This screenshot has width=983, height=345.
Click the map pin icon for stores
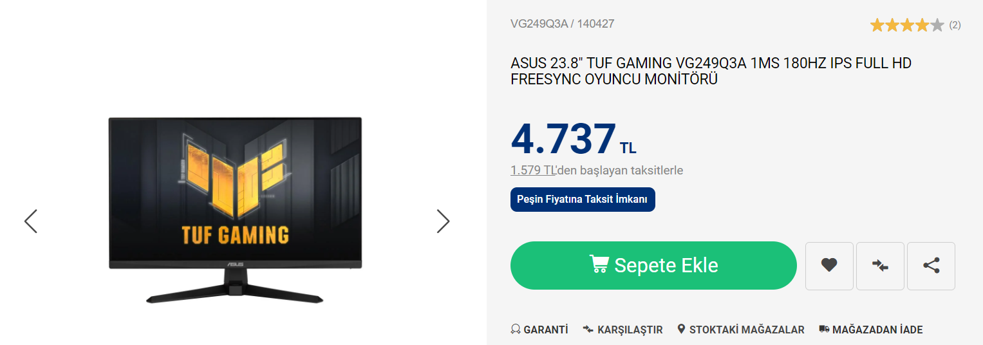tap(681, 330)
